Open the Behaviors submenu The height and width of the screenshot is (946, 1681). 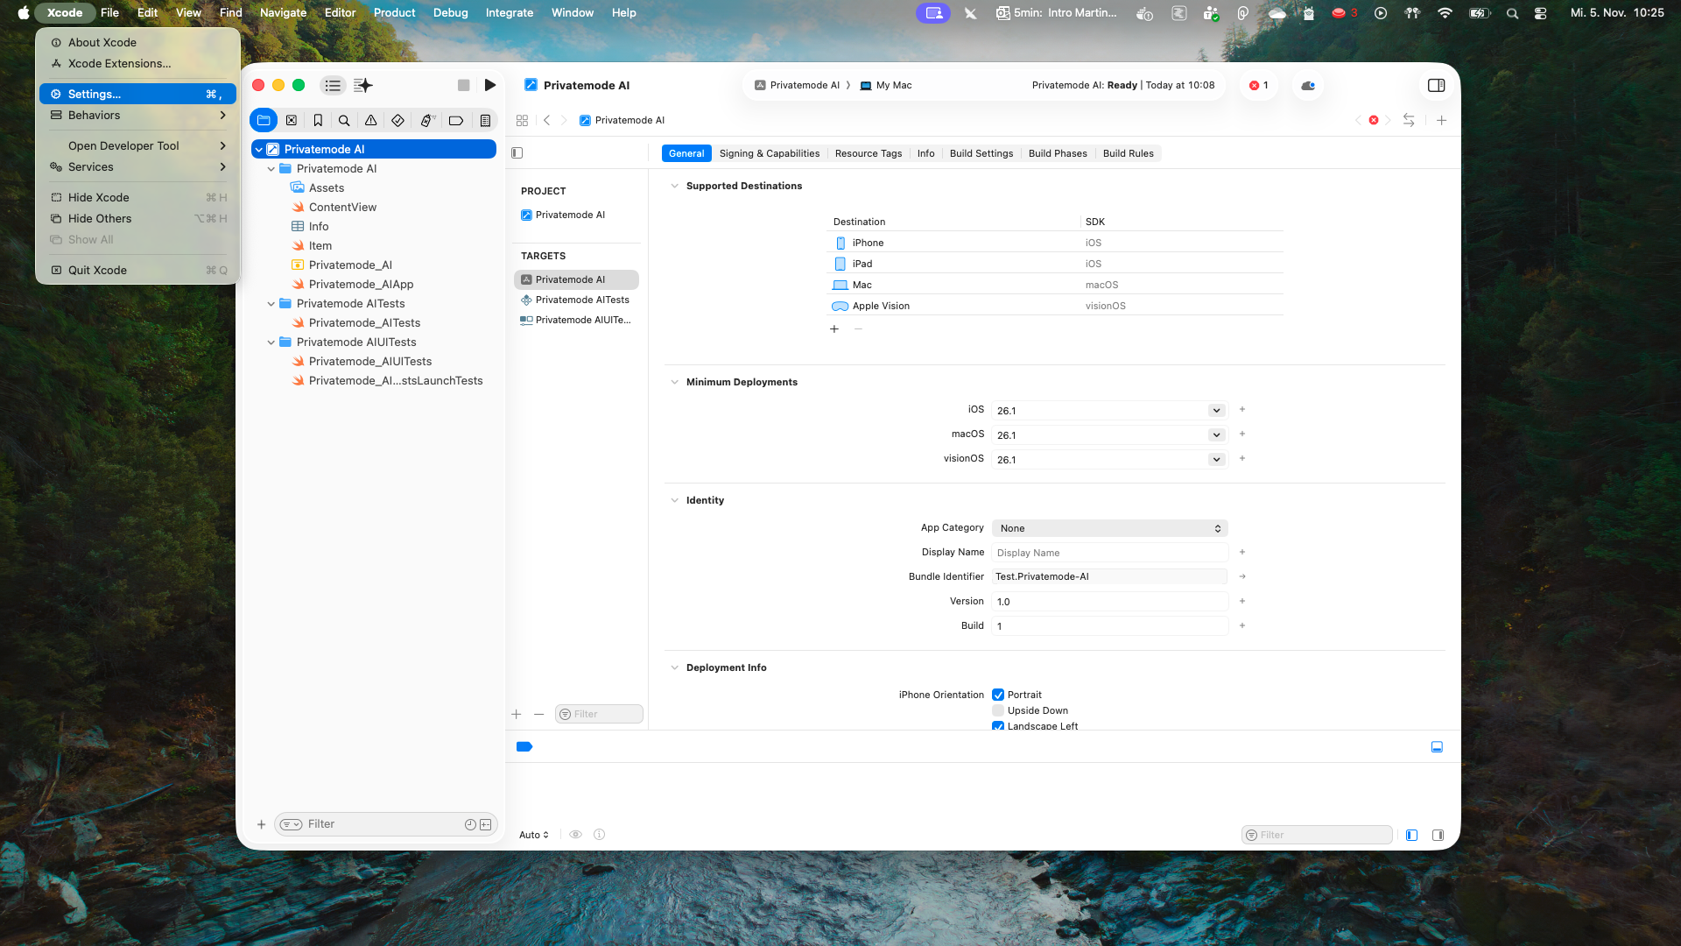click(x=137, y=115)
